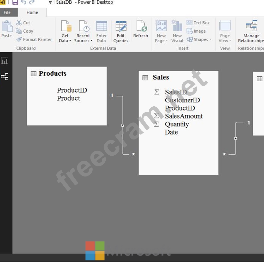
Task: Click the direction arrow on the relationship right of Sales
Action: (x=236, y=138)
